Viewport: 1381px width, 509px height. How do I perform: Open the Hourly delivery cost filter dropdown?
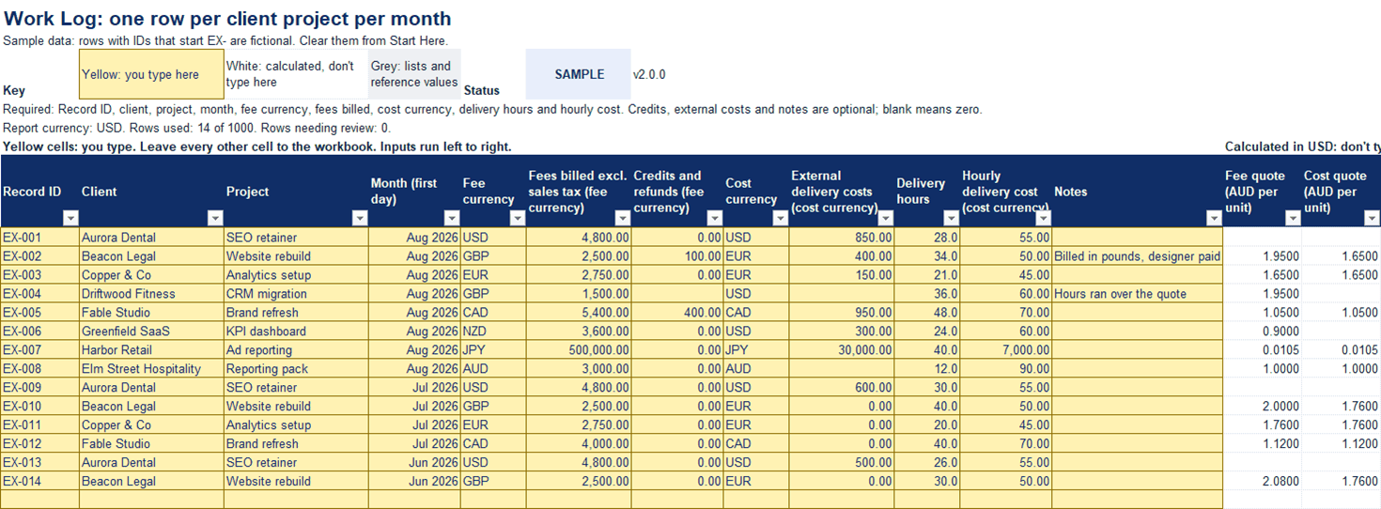click(1044, 218)
